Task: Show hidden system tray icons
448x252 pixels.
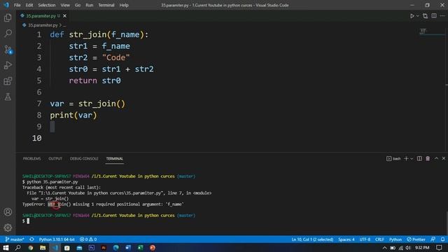Action: click(x=384, y=248)
